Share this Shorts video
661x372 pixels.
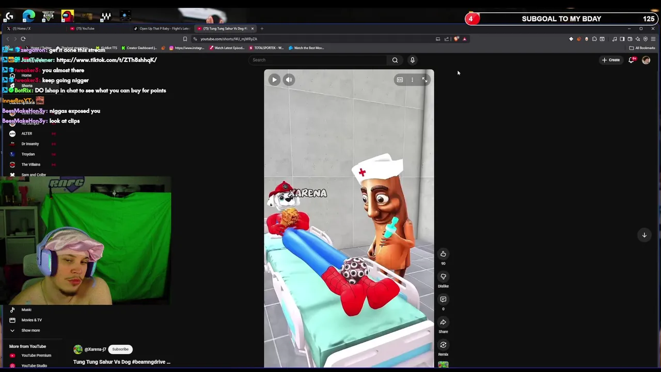pos(443,322)
